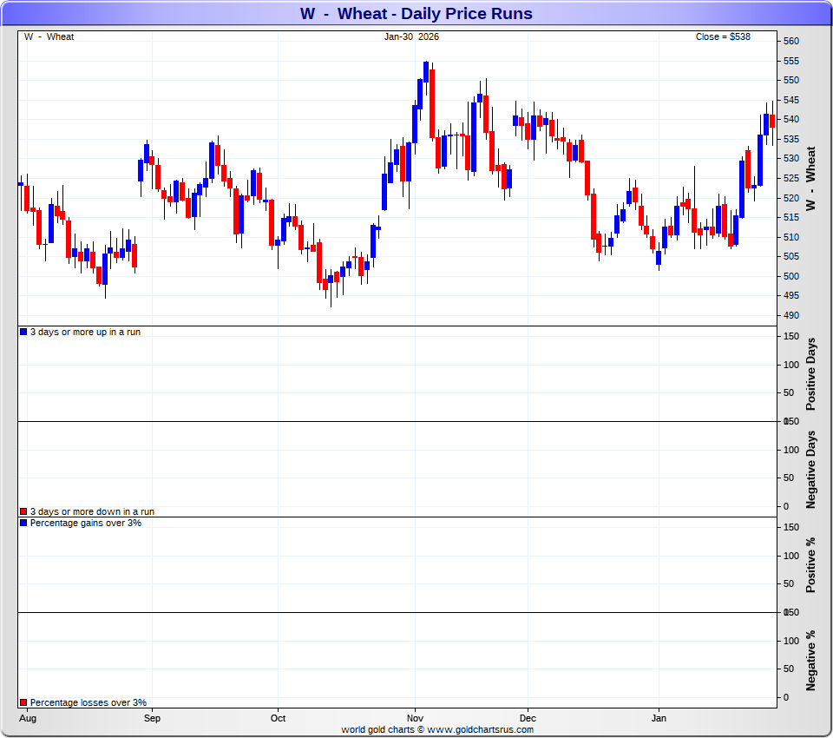Click blue swatch beside '3 days or more up'
Viewport: 833px width, 738px height.
[23, 333]
